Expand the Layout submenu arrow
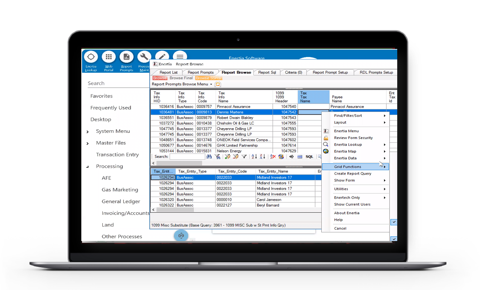Screen dimensions: 480x290 (385, 123)
